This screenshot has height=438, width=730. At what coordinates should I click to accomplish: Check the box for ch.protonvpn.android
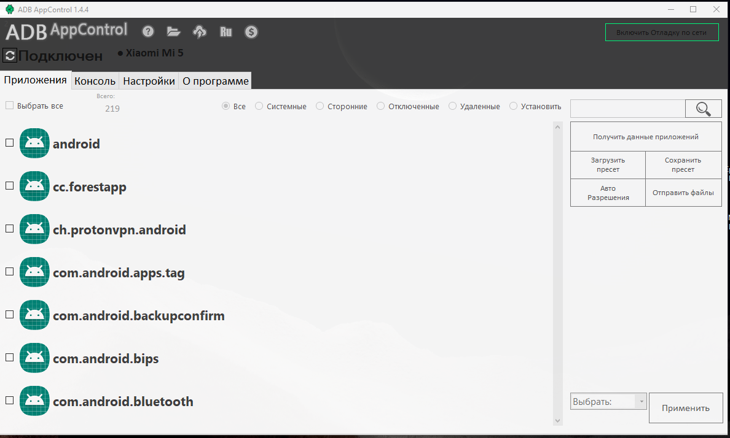click(x=9, y=229)
